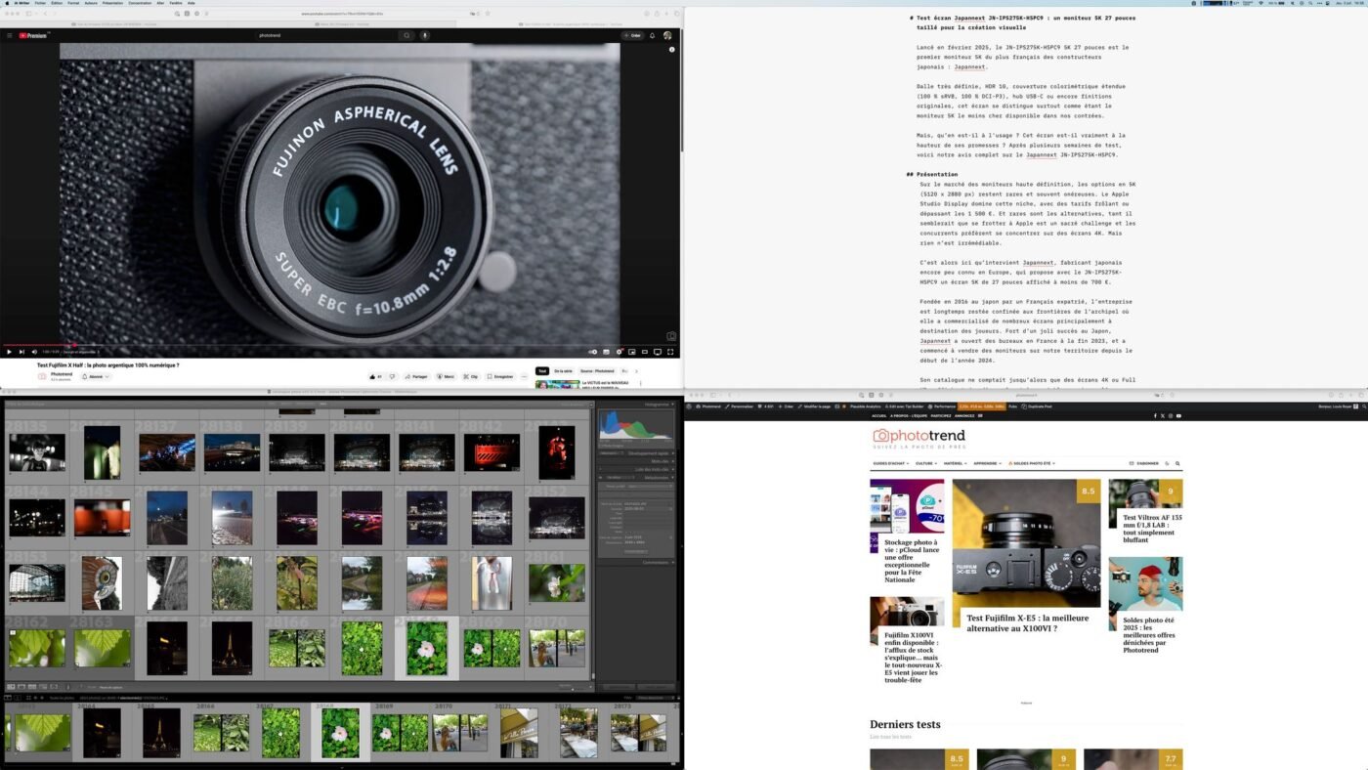Click the Phototrend logo

[919, 437]
